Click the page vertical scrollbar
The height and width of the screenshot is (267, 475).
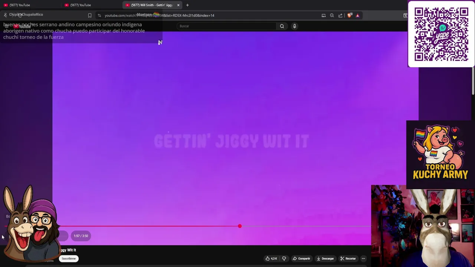473,82
